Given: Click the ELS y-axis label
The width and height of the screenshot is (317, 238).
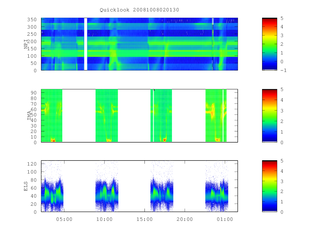Looking at the screenshot, I should pos(26,186).
